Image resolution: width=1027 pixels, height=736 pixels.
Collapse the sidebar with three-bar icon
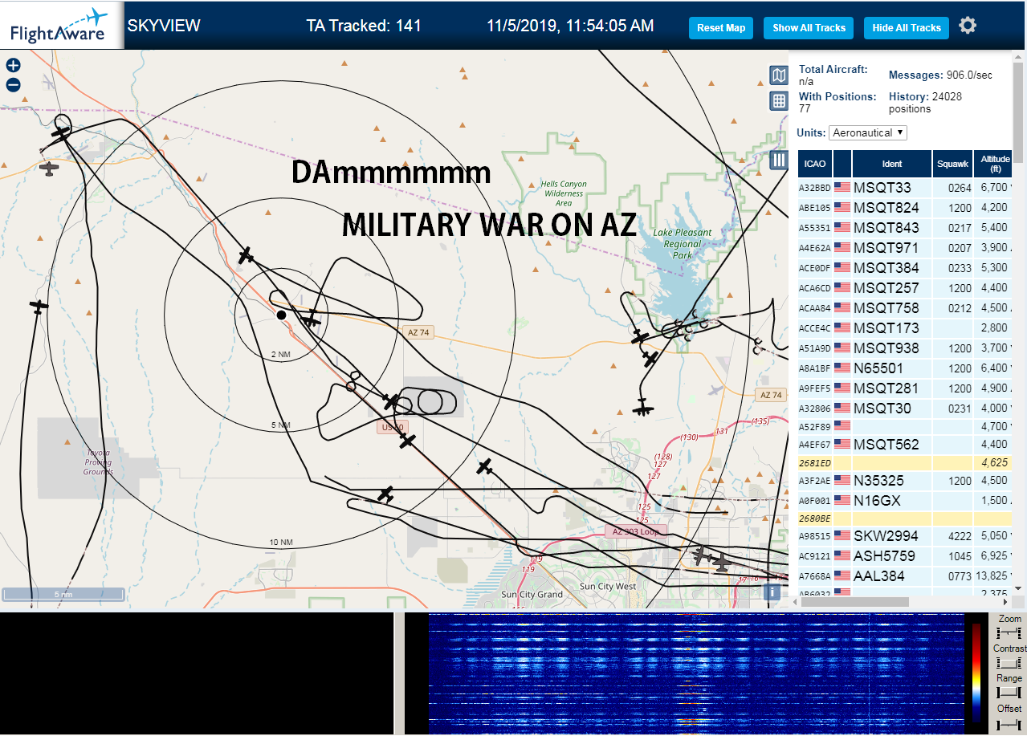click(778, 160)
